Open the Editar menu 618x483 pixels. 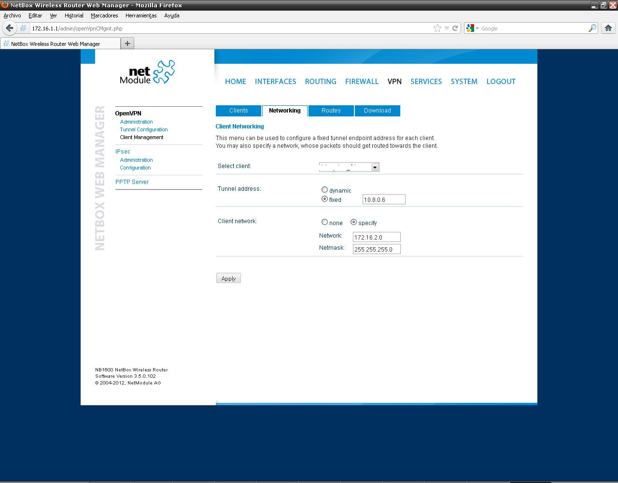tap(35, 15)
